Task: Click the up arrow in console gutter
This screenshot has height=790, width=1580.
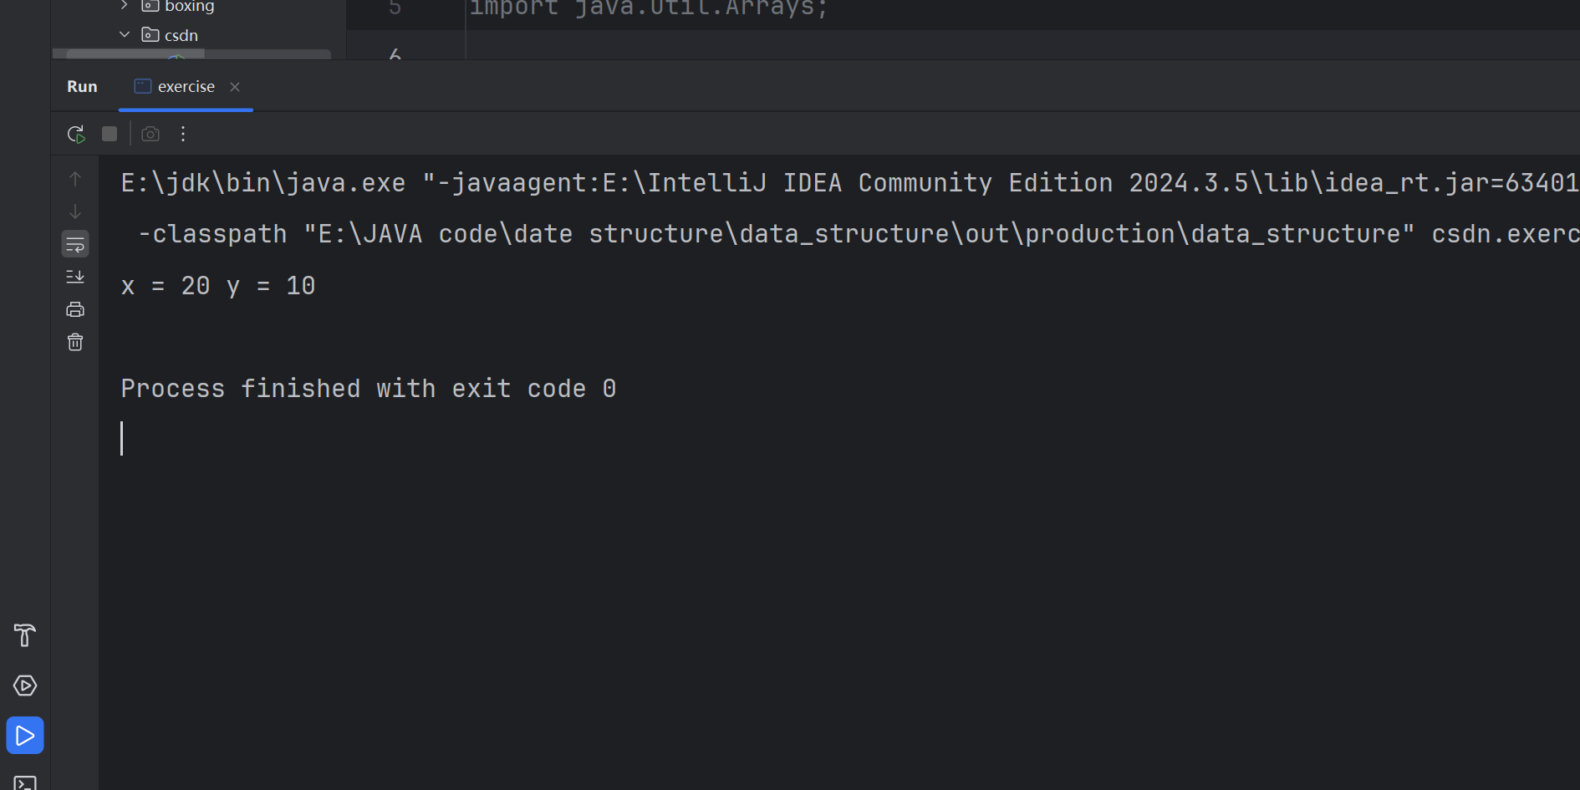Action: 75,179
